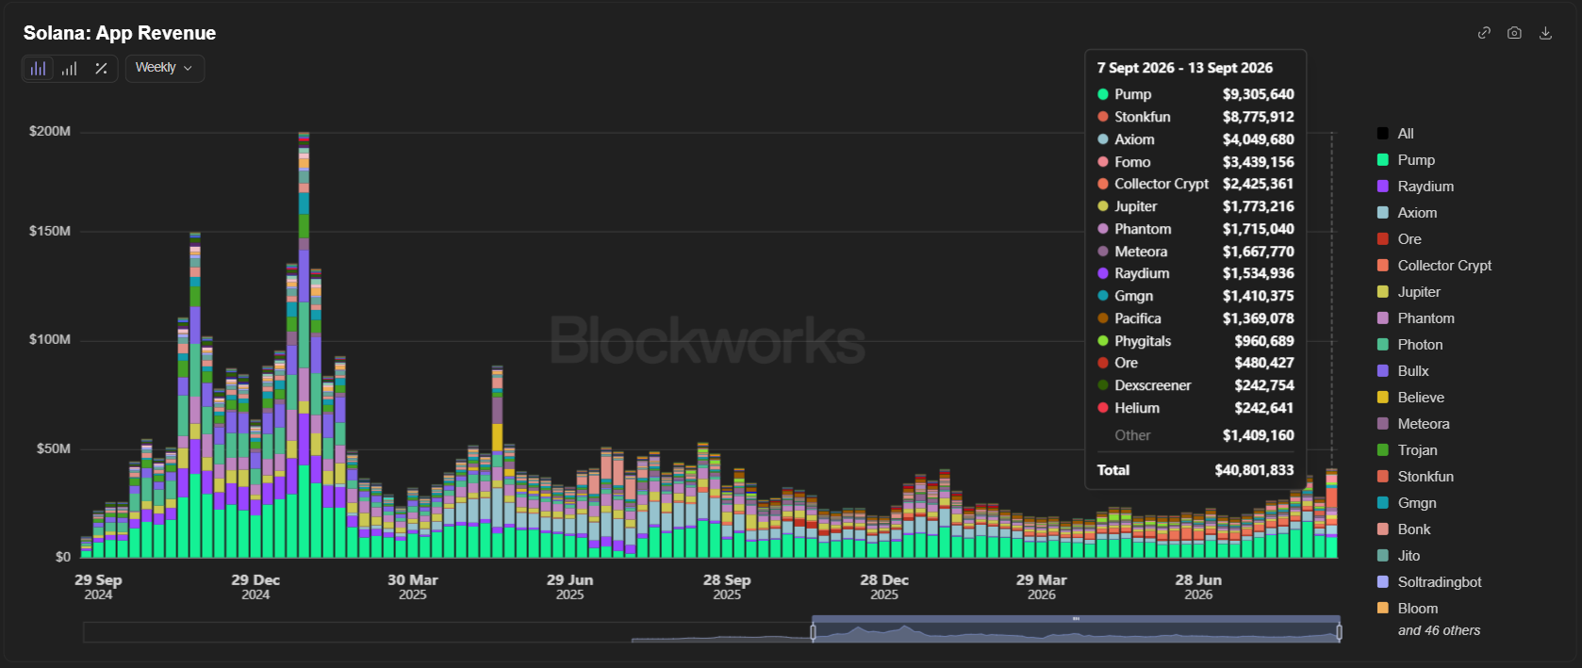This screenshot has height=668, width=1582.
Task: Click the tallest bar near $200M
Action: [304, 345]
